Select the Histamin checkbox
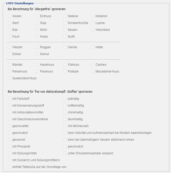This screenshot has width=171, height=173. click(93, 16)
